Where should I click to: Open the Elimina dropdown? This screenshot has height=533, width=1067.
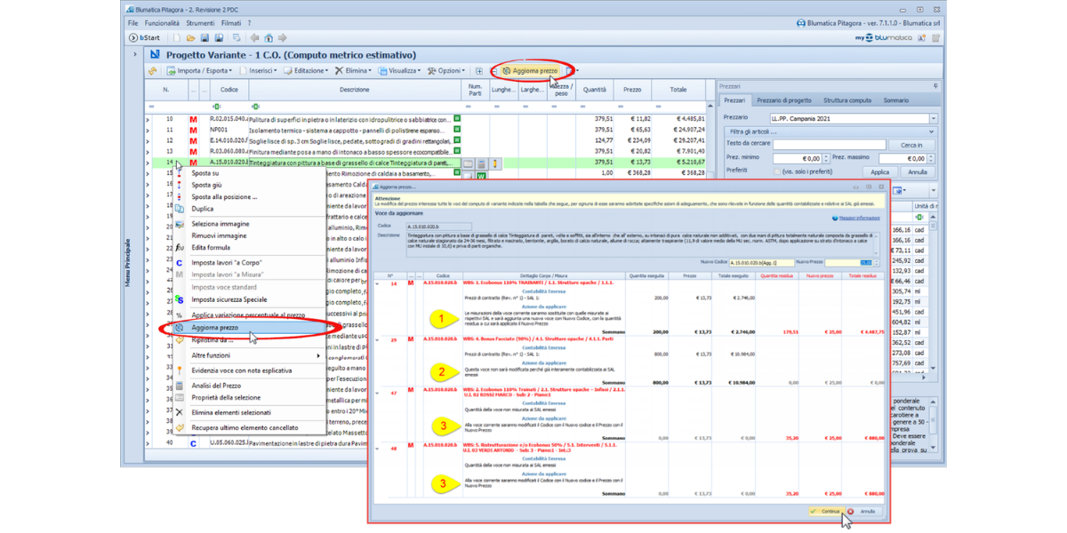(x=354, y=71)
